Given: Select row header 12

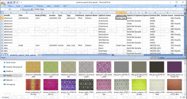Looking at the screenshot, I should click(2, 46).
